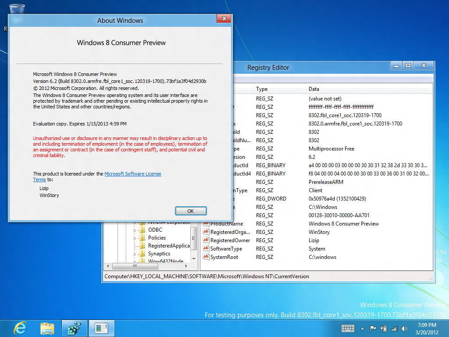Image resolution: width=449 pixels, height=337 pixels.
Task: Open the Microsoft Software License Terms link
Action: point(132,174)
